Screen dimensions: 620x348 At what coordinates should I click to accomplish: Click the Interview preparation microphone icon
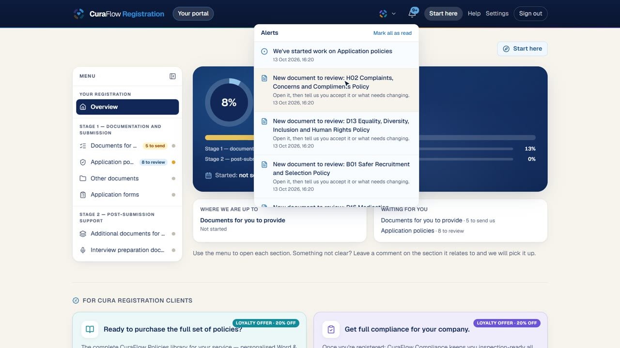pos(83,250)
